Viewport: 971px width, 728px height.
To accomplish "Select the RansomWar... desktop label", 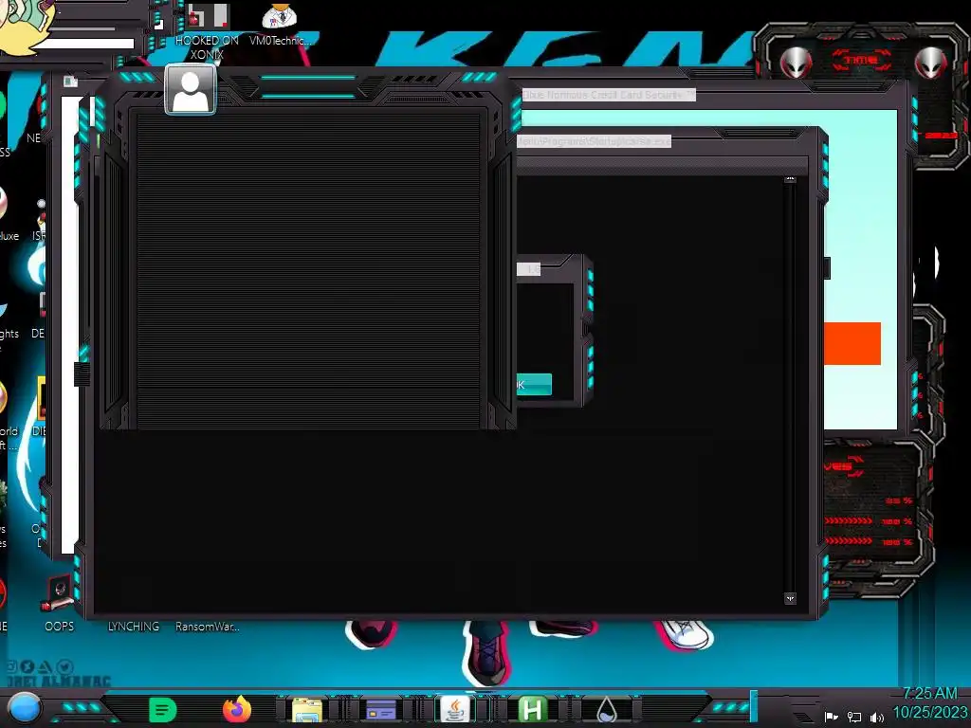I will [x=207, y=627].
